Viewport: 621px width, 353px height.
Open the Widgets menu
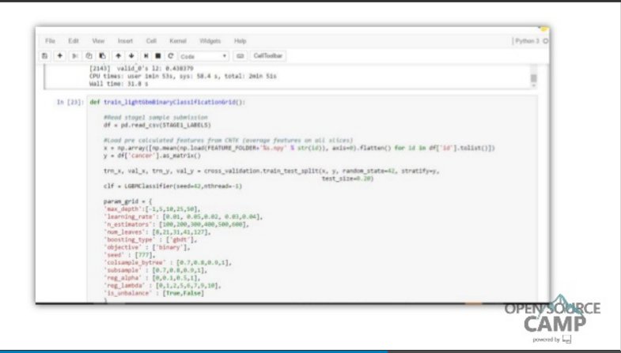coord(210,41)
